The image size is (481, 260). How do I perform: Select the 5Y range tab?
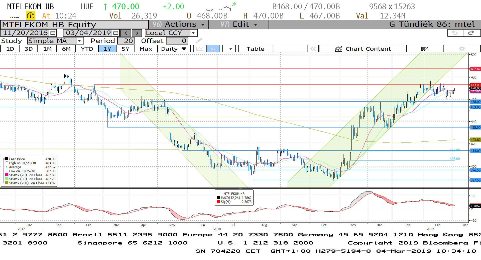(x=125, y=49)
